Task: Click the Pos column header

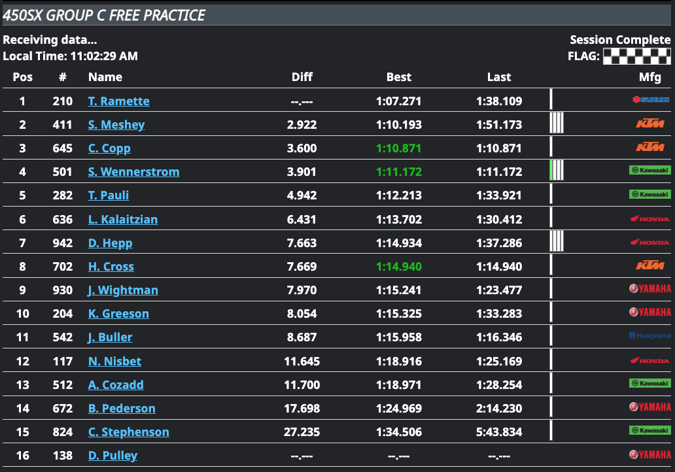Action: click(x=23, y=77)
